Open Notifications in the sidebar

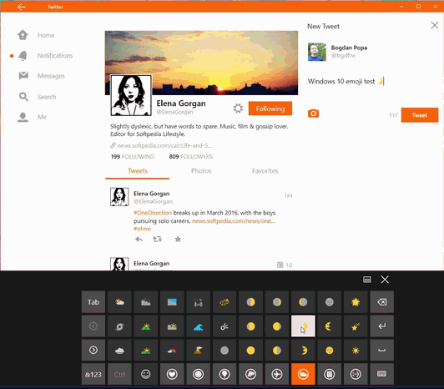coord(55,56)
